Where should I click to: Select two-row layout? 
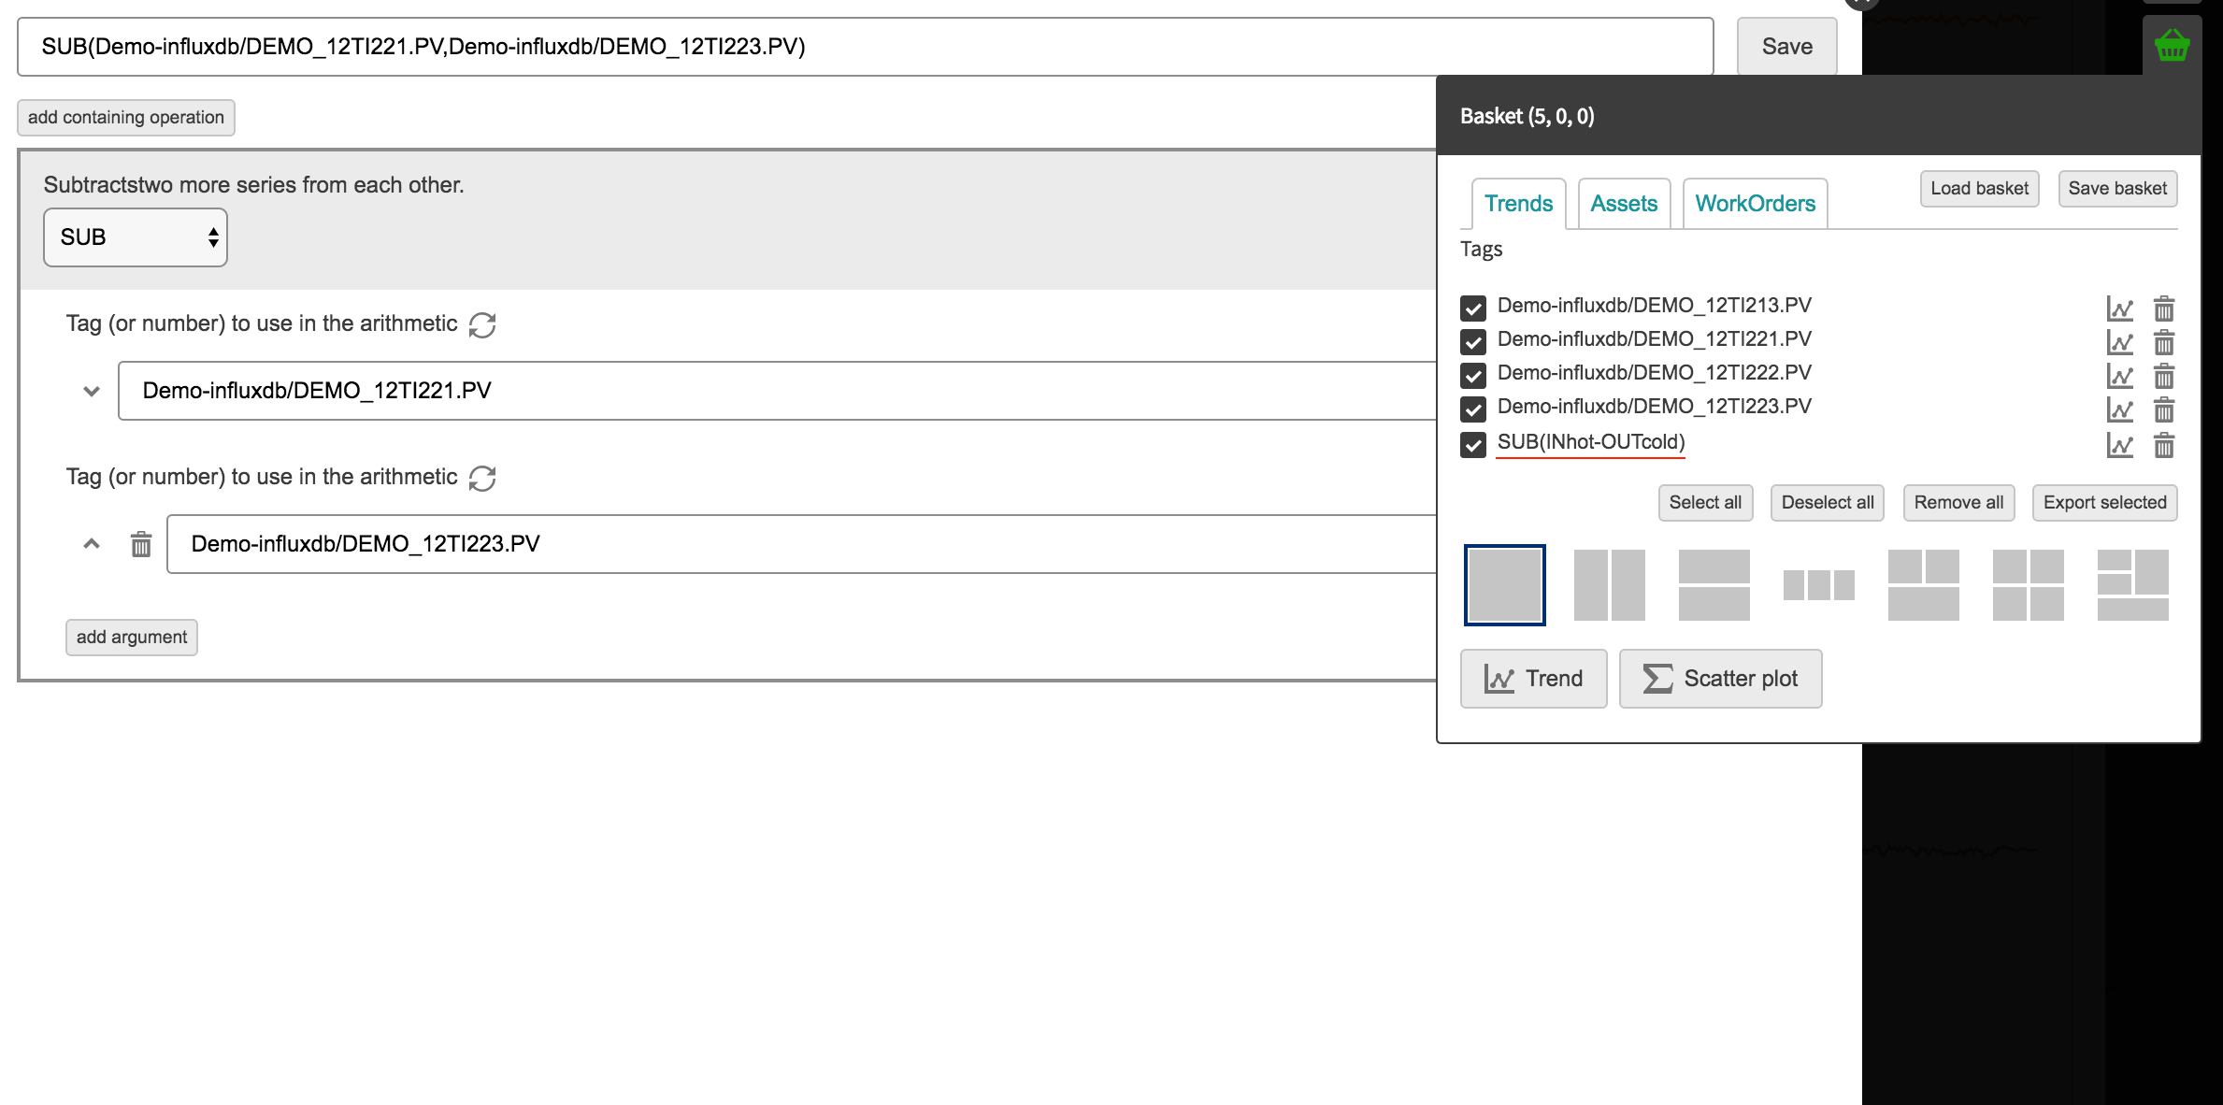coord(1714,585)
